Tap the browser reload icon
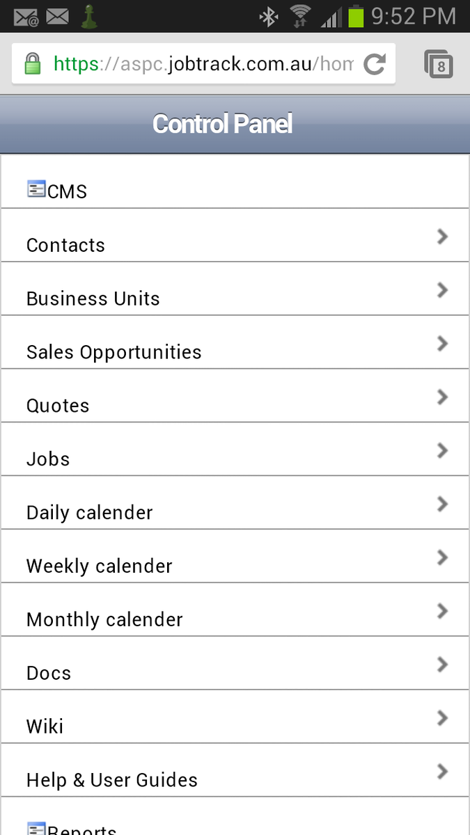The image size is (470, 835). coord(375,65)
